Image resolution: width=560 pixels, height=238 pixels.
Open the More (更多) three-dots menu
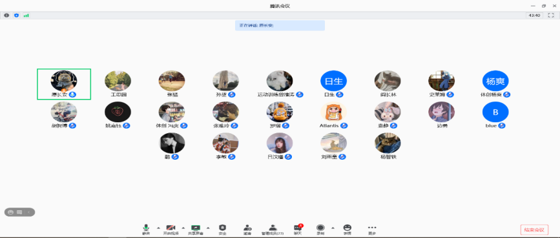[x=372, y=229]
